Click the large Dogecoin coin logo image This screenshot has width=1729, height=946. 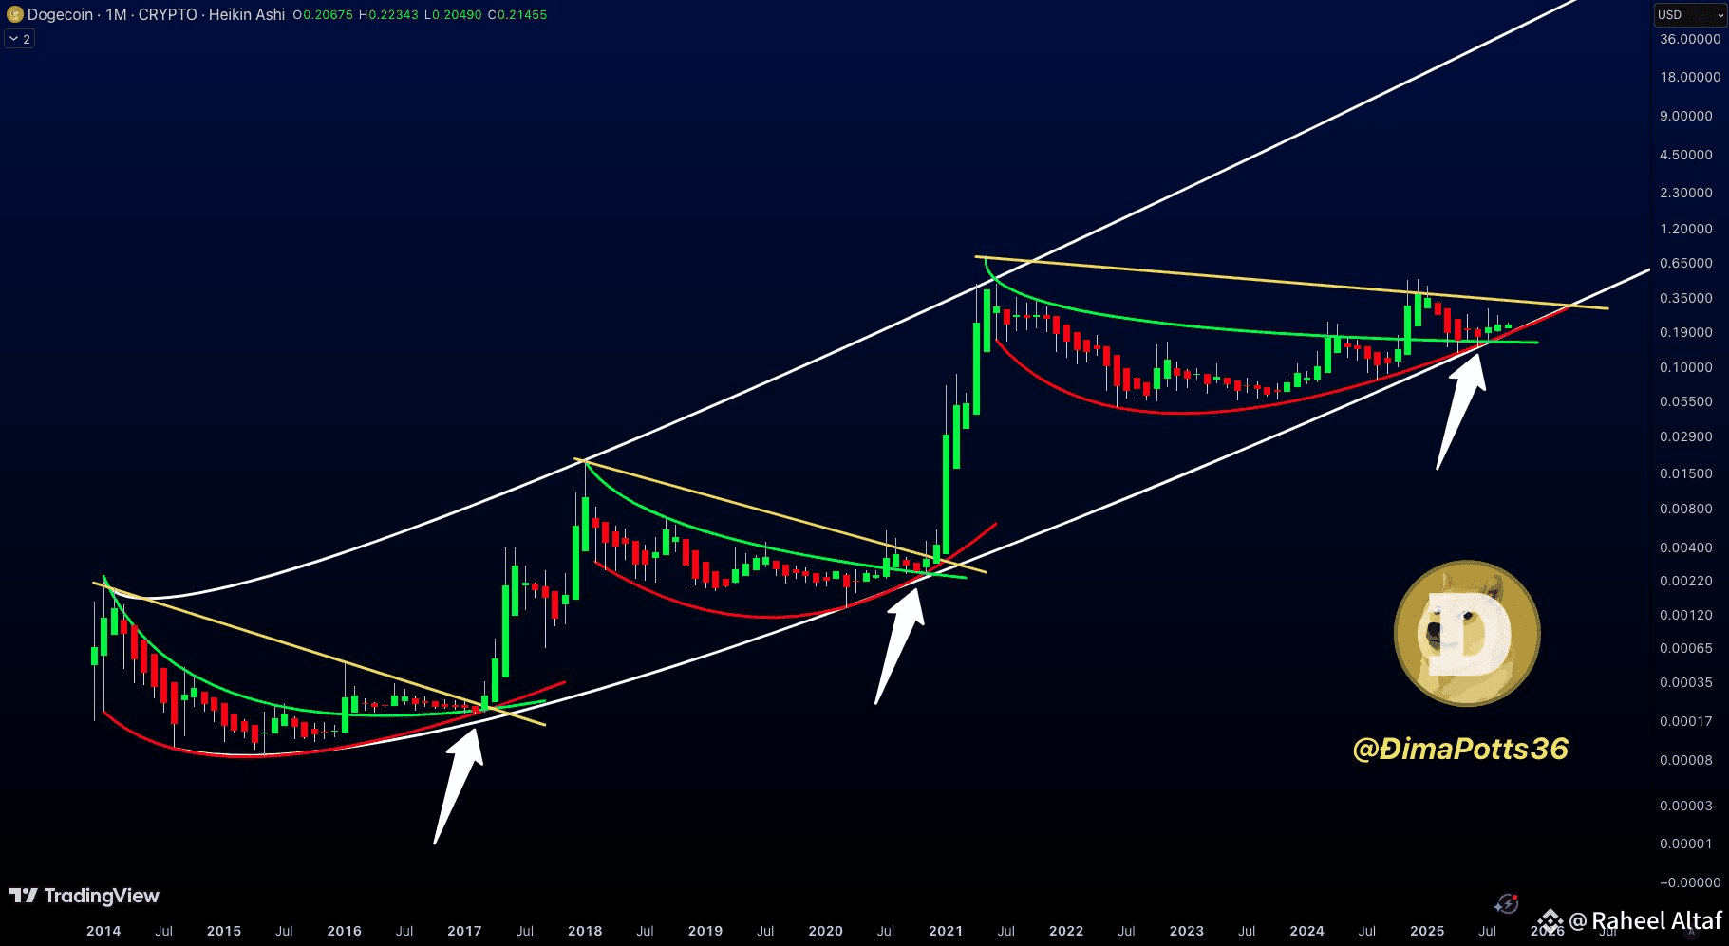pyautogui.click(x=1467, y=633)
